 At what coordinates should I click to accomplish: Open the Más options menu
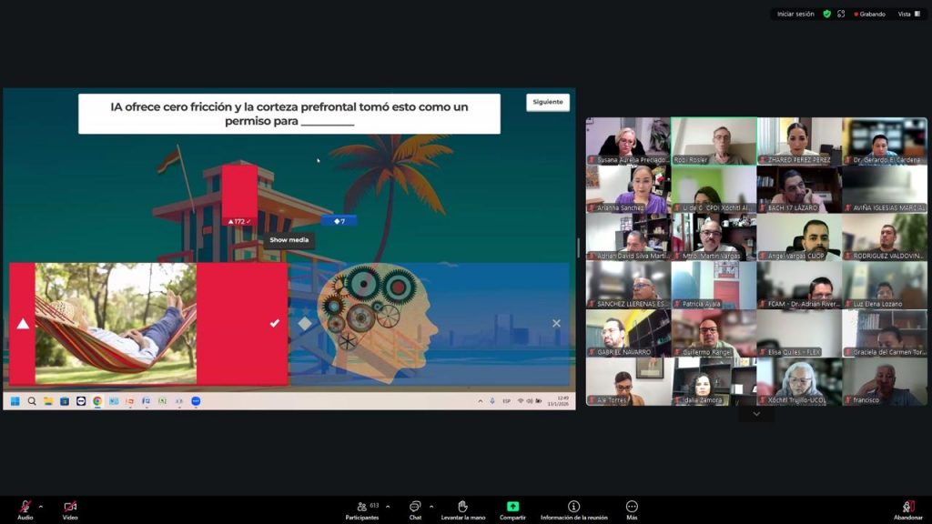pyautogui.click(x=632, y=507)
